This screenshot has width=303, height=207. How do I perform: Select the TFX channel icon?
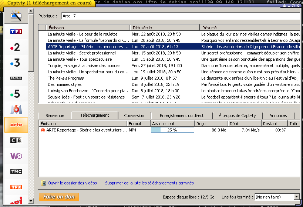pyautogui.click(x=16, y=187)
